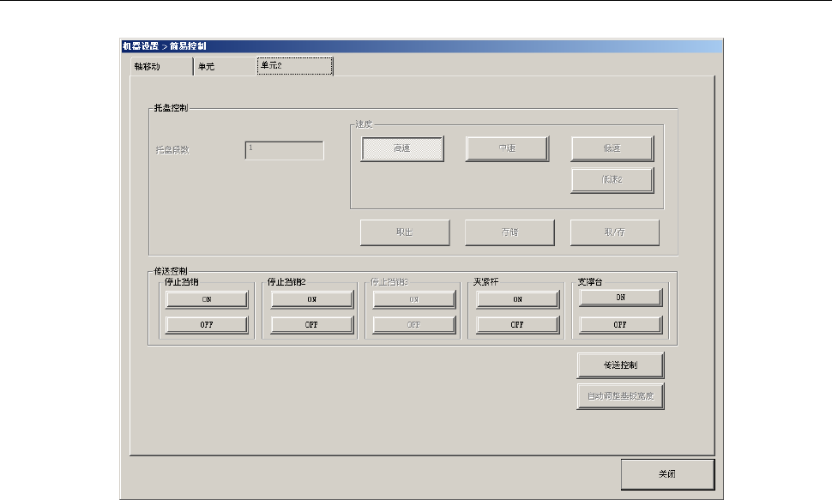Set speed to 低速
The width and height of the screenshot is (832, 500).
(612, 149)
